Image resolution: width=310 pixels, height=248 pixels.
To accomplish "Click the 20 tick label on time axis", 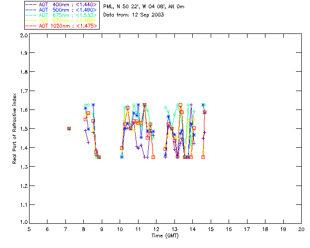I will tap(301, 229).
